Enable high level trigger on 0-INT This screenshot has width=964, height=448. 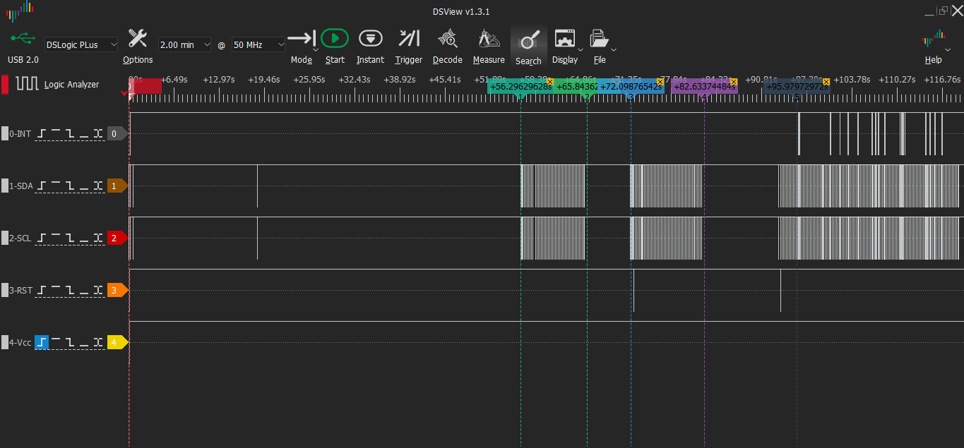click(x=56, y=133)
